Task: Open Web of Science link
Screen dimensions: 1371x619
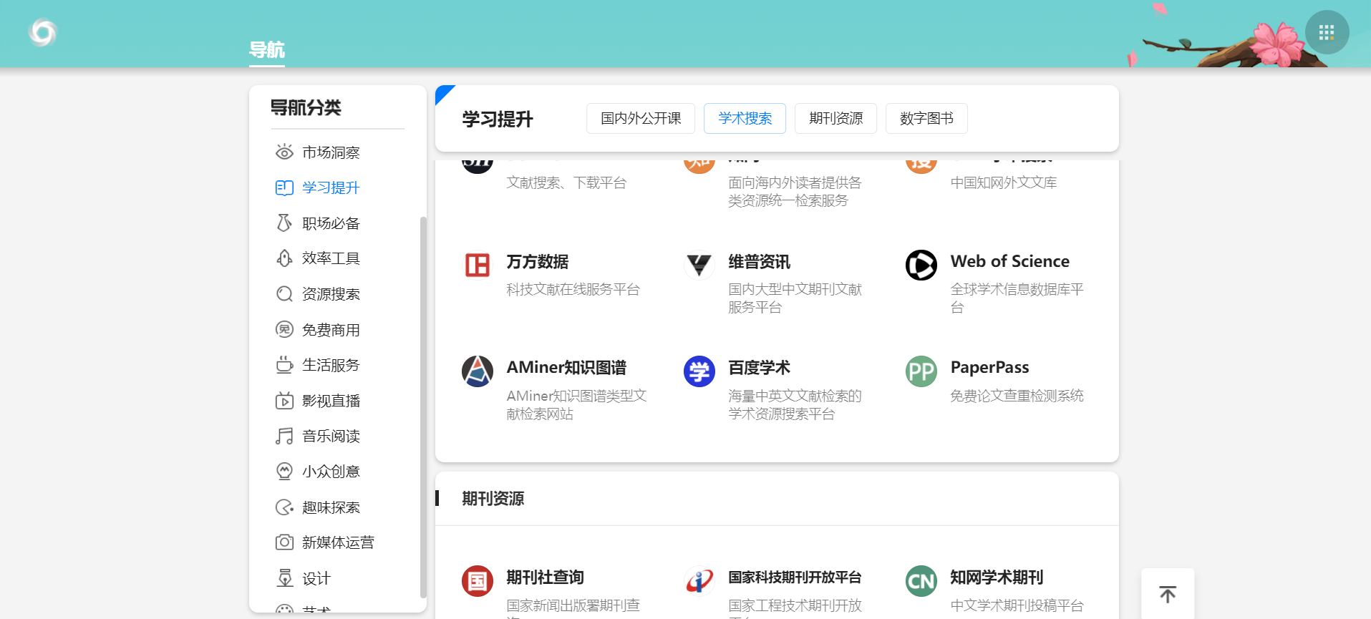Action: [x=1010, y=261]
